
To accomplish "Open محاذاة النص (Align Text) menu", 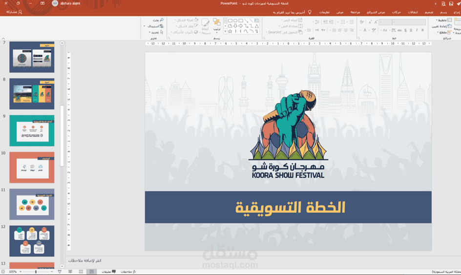I will (x=291, y=26).
